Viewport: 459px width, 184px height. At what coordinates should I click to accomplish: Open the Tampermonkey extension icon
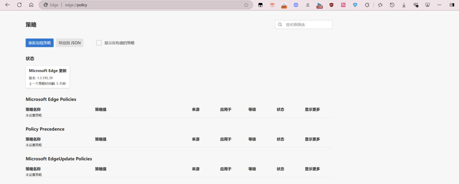click(x=260, y=5)
